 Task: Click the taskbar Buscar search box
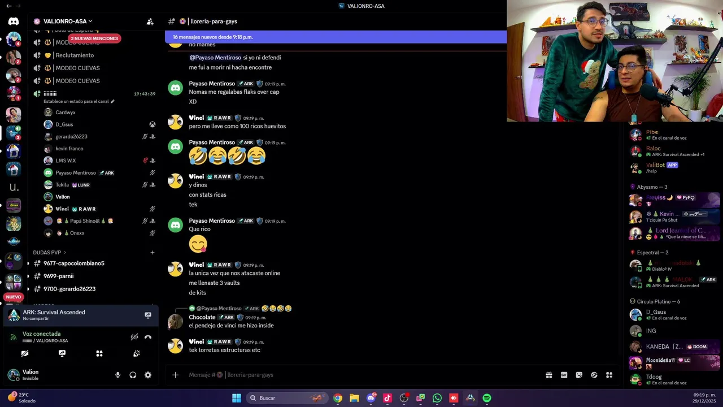(288, 398)
